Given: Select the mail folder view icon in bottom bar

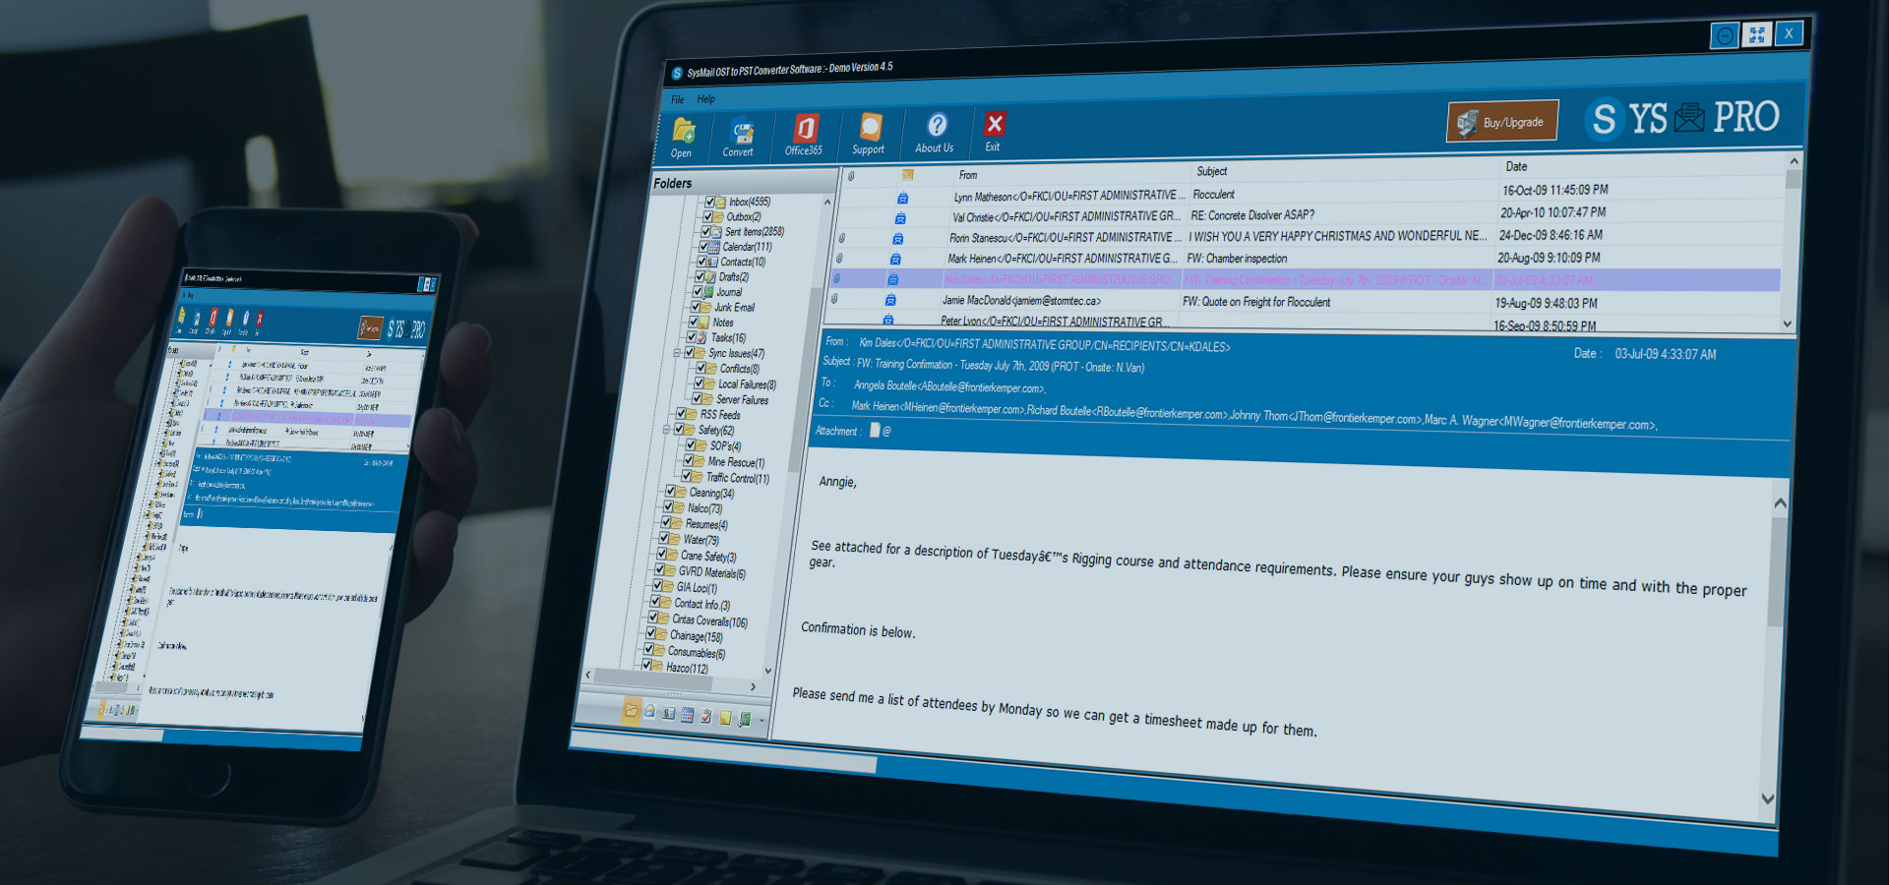Looking at the screenshot, I should pos(631,710).
